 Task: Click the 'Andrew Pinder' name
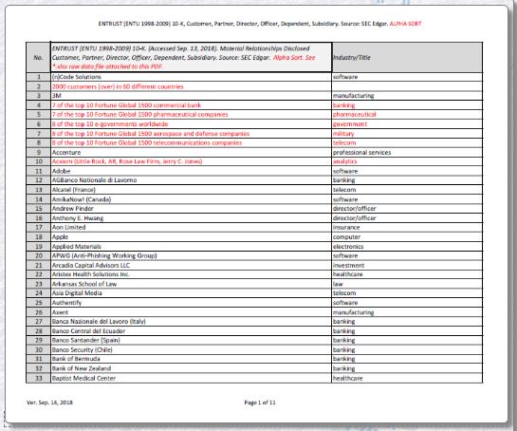click(72, 209)
